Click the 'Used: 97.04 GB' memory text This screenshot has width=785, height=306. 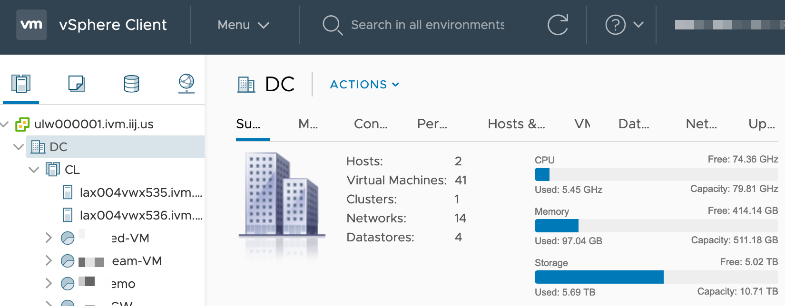point(569,241)
